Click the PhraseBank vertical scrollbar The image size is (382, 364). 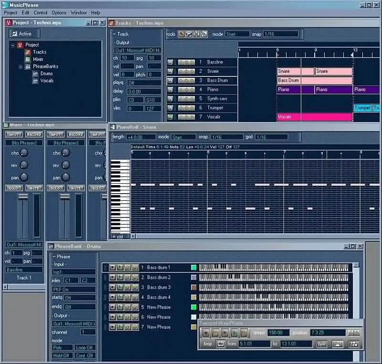click(356, 312)
